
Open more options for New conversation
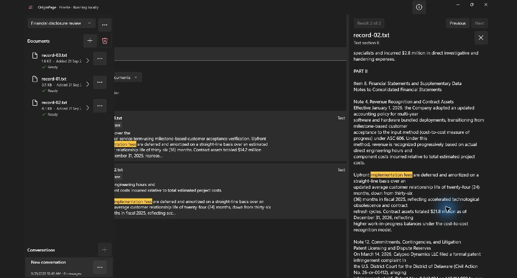point(100,267)
